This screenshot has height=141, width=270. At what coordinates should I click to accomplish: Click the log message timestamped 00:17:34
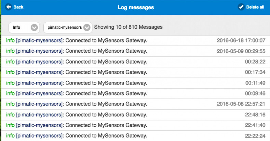click(x=136, y=72)
